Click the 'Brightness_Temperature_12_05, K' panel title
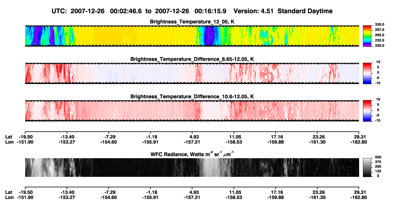 pos(192,22)
